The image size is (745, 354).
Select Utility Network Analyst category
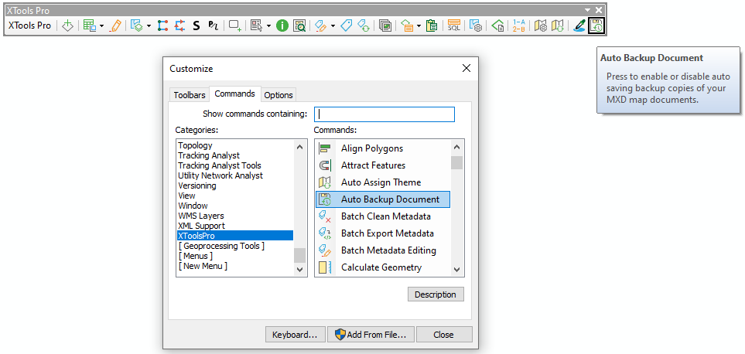tap(220, 175)
